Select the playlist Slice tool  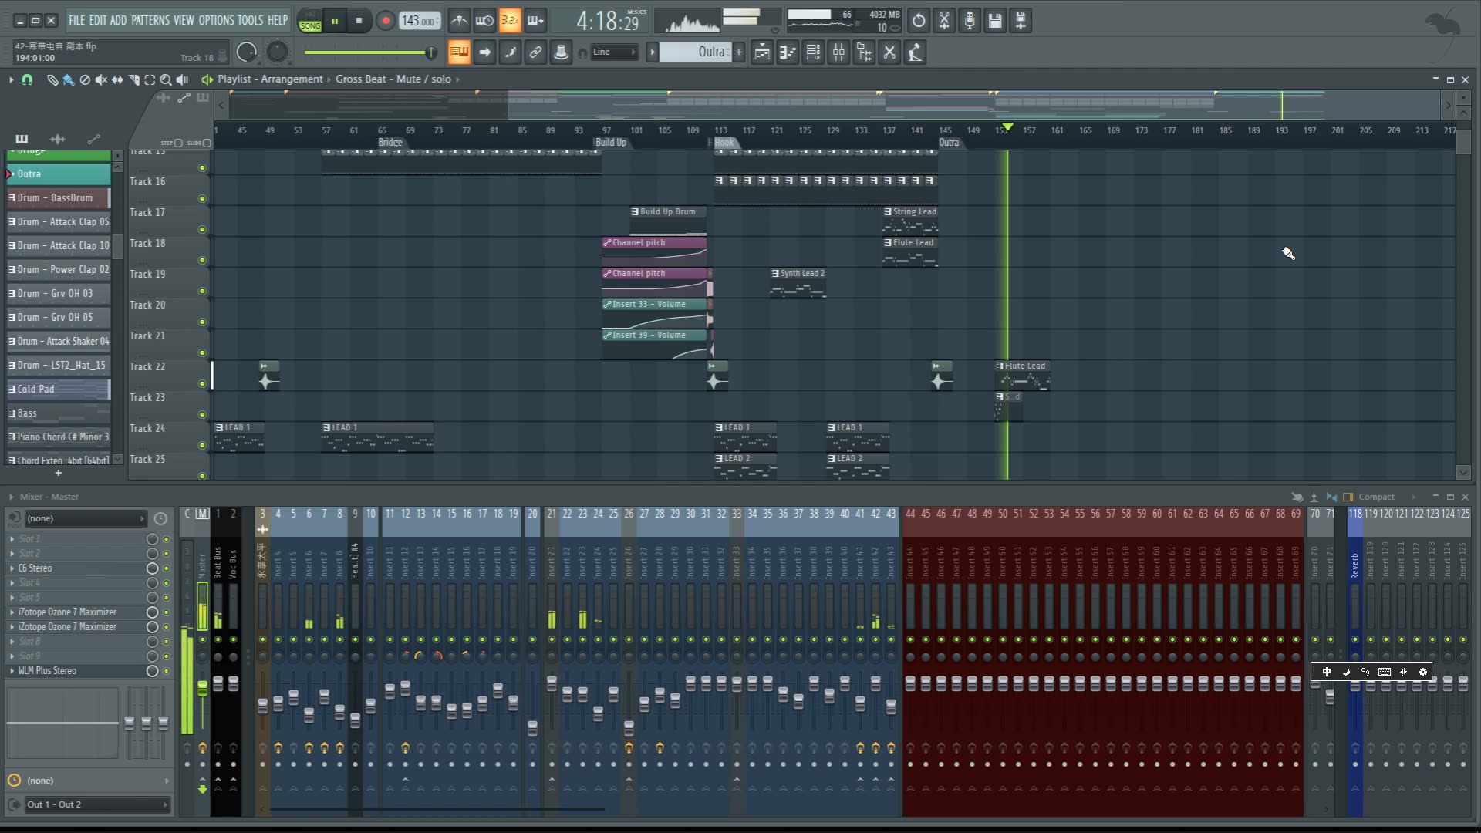coord(133,79)
